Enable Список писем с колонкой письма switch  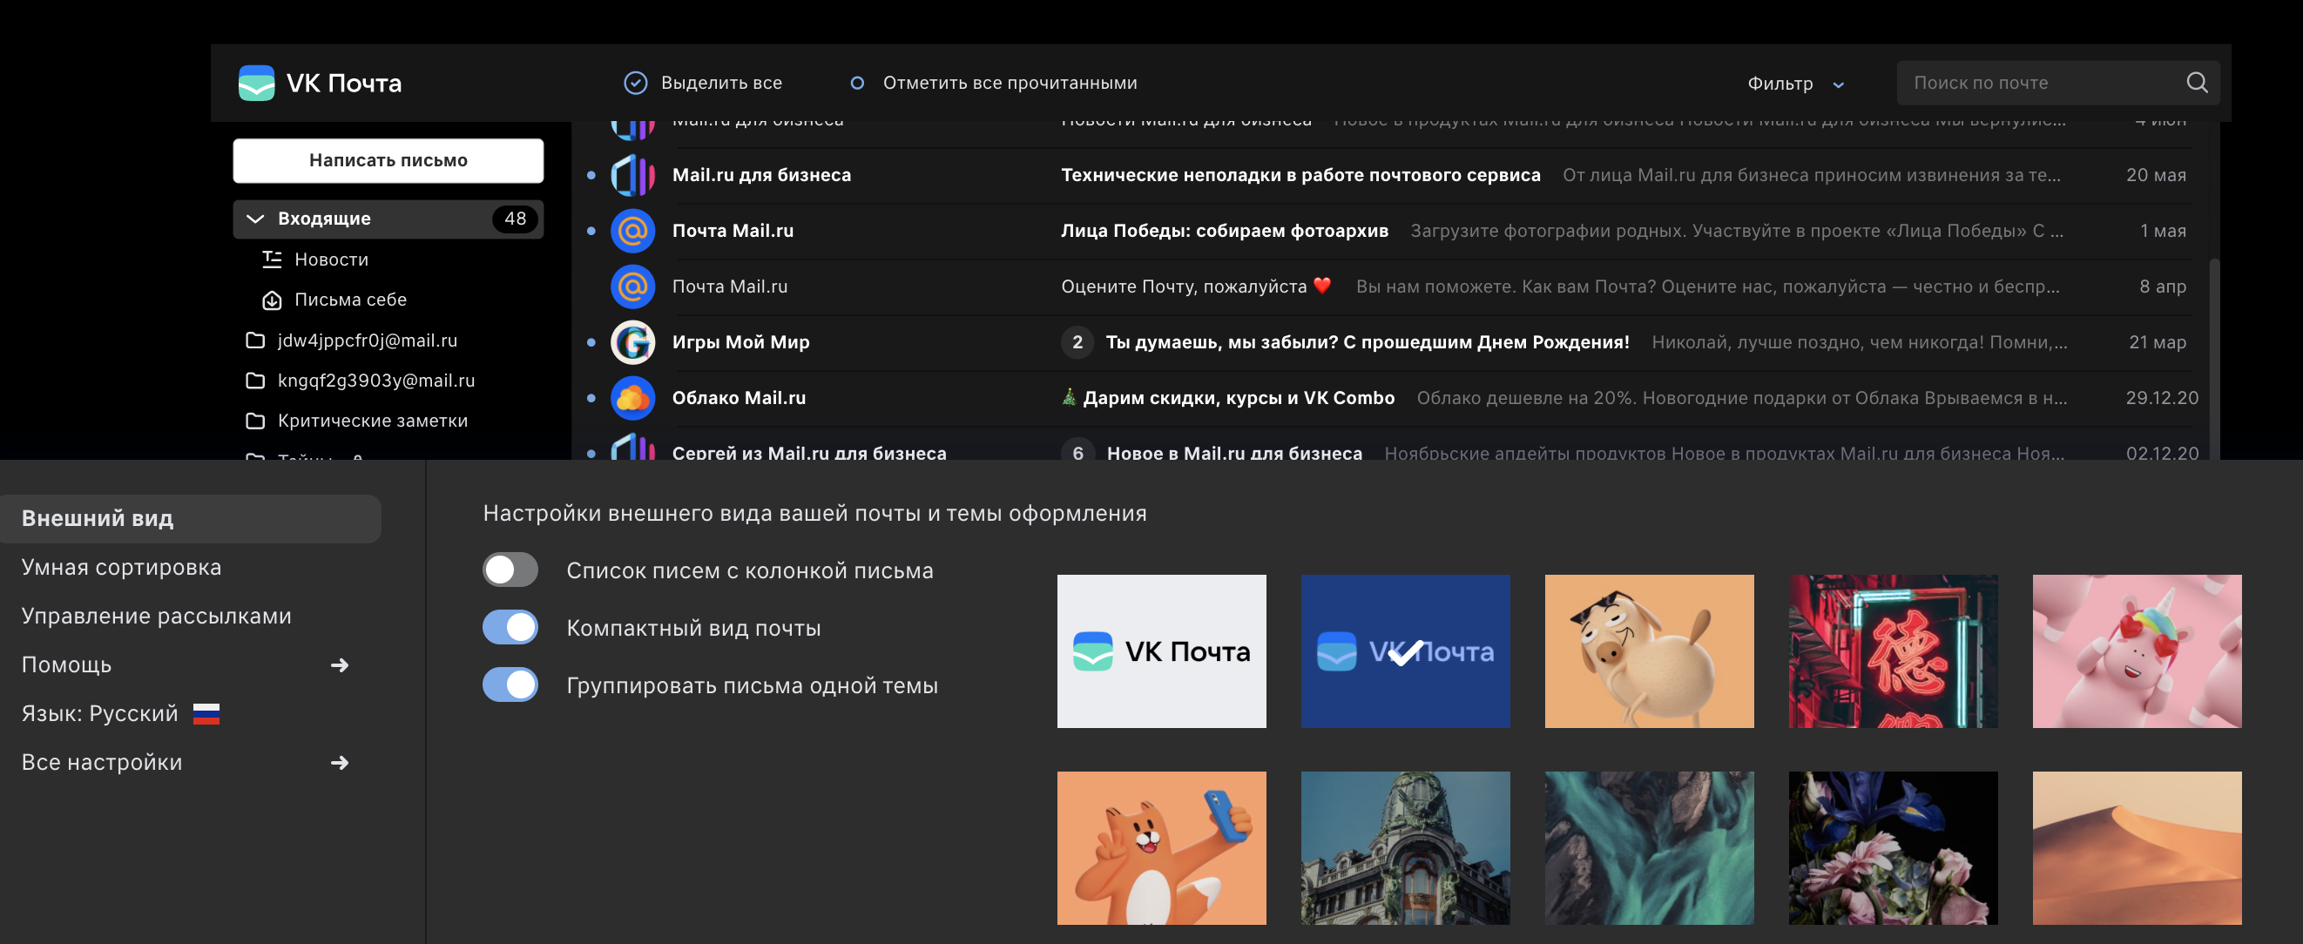point(510,570)
